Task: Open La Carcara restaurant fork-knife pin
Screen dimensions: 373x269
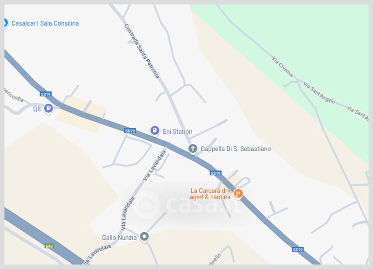Action: (238, 193)
